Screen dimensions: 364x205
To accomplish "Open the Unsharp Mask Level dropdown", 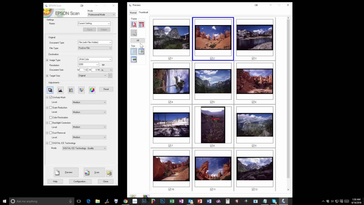I will 89,102.
